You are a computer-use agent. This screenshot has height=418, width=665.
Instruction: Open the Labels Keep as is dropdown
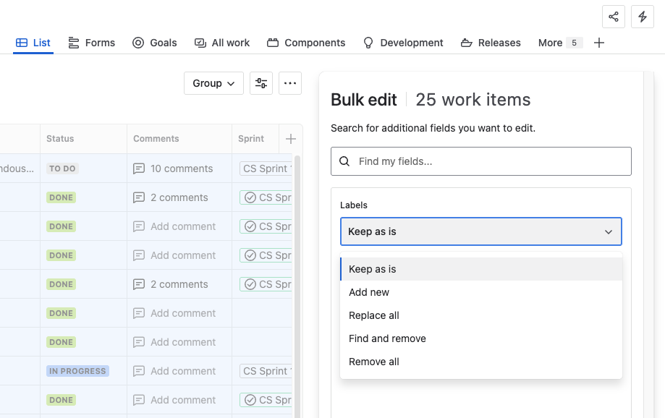click(x=480, y=231)
